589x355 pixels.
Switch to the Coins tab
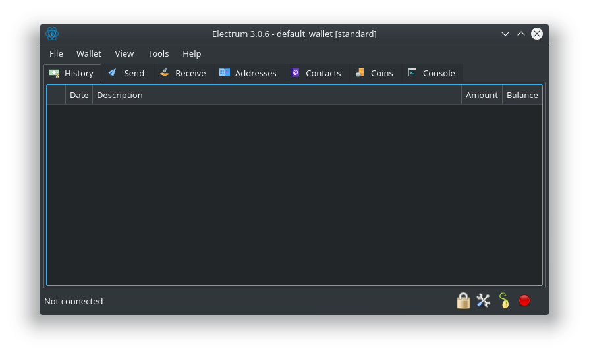pyautogui.click(x=376, y=73)
